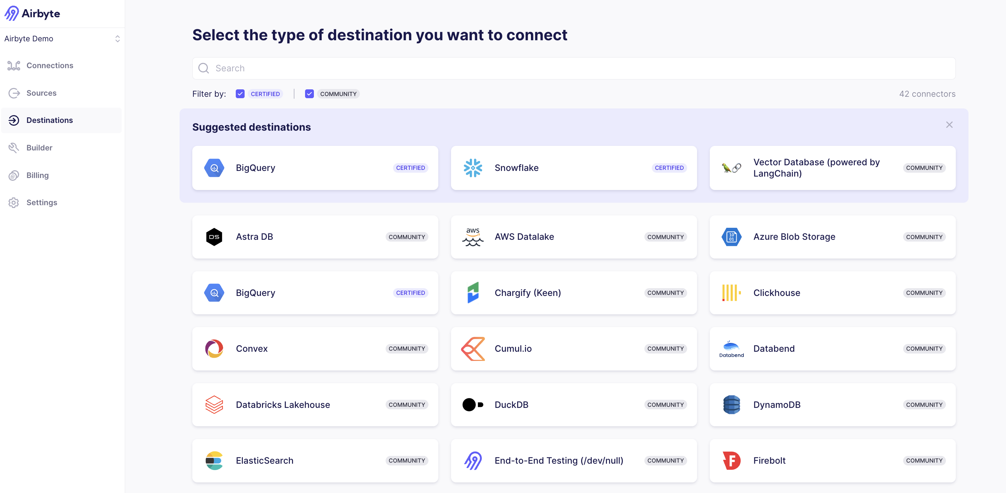
Task: Open the Builder section
Action: [39, 147]
